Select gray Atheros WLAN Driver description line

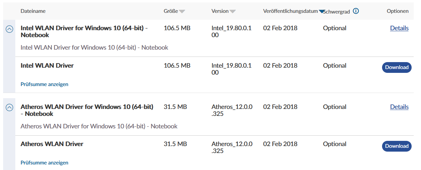99,126
